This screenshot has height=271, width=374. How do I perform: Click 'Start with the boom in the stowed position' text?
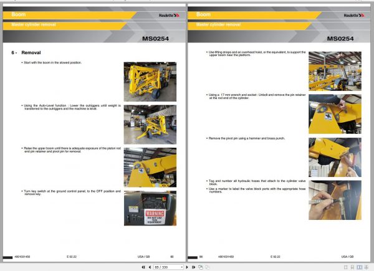coord(53,63)
